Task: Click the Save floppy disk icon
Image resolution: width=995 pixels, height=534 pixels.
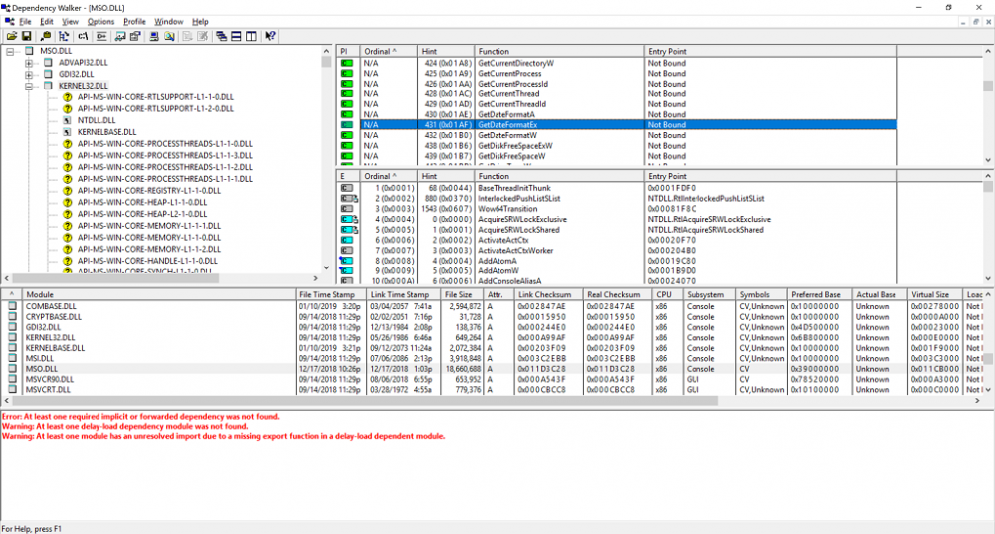Action: tap(26, 36)
